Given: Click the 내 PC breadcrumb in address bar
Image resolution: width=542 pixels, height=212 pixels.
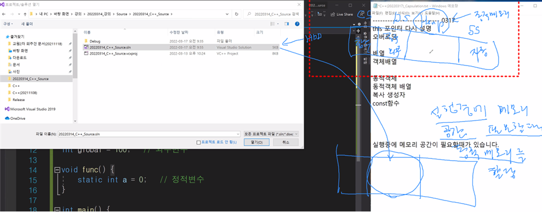Looking at the screenshot, I should [x=43, y=14].
